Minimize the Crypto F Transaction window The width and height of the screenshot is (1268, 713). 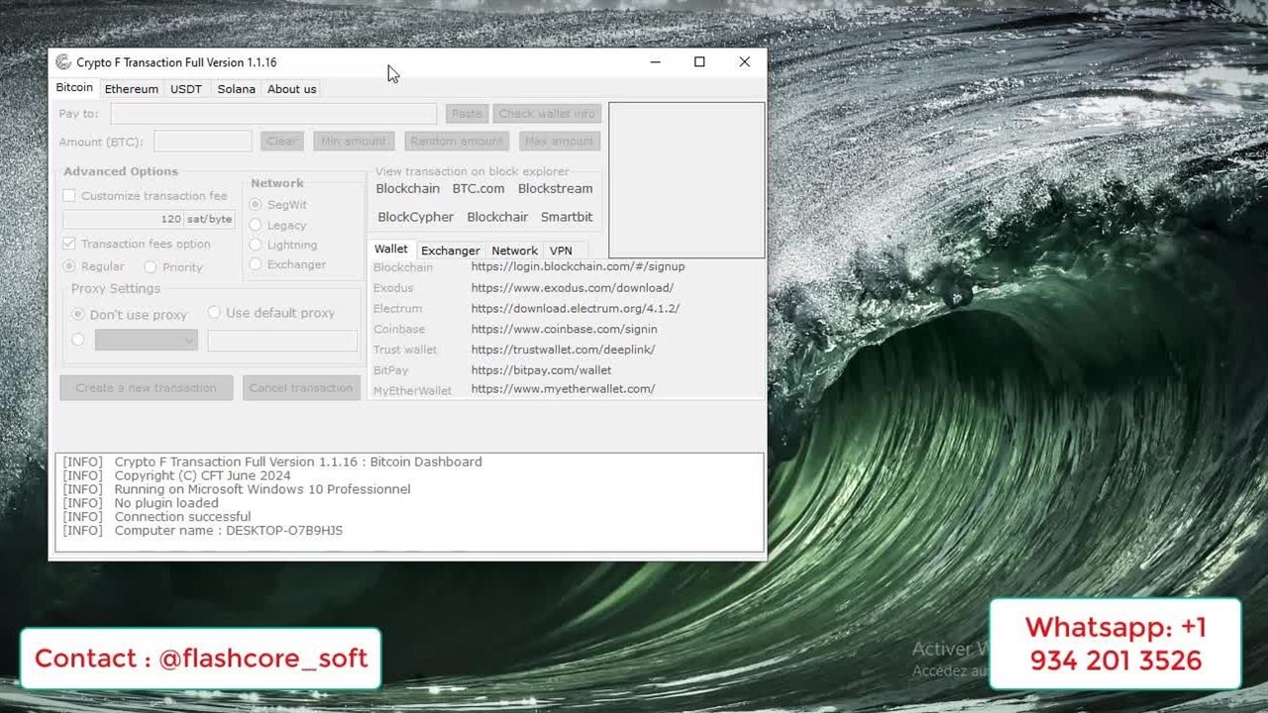click(655, 62)
